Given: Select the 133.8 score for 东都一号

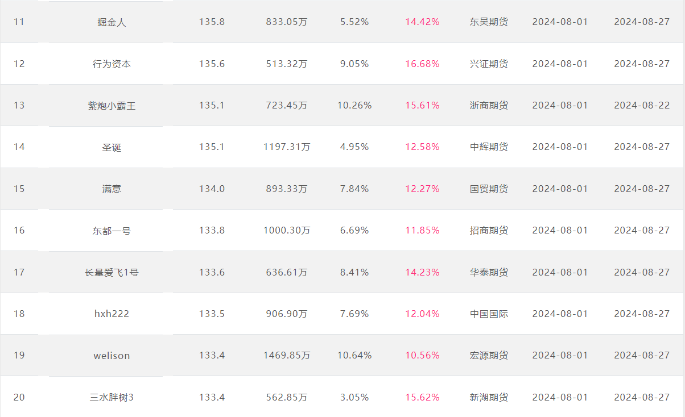Looking at the screenshot, I should click(212, 231).
